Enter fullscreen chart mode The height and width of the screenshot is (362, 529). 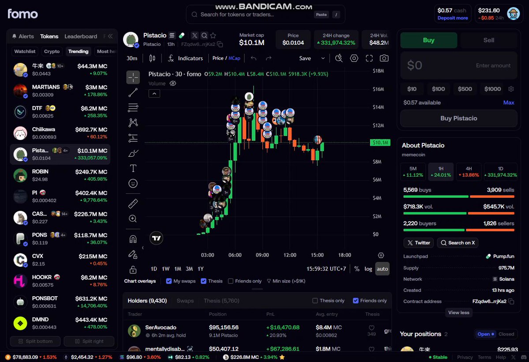(369, 58)
